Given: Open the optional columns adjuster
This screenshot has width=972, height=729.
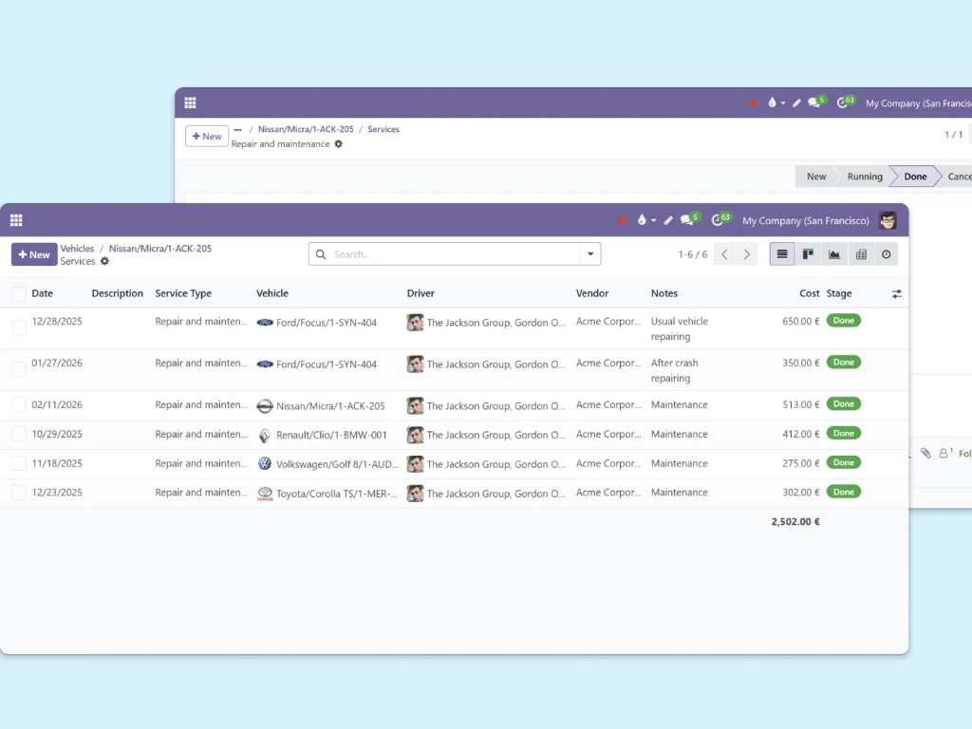Looking at the screenshot, I should 896,294.
